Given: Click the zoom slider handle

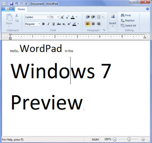Looking at the screenshot, I should (129, 139).
